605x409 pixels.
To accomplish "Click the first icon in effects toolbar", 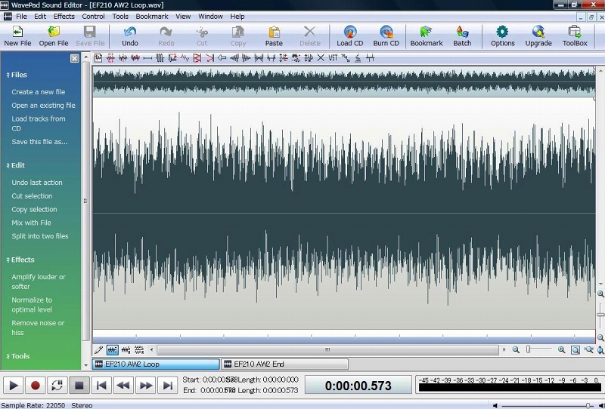I will pos(98,58).
